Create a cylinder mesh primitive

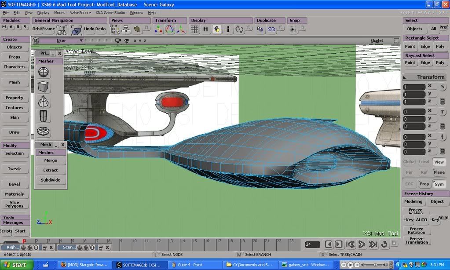(44, 117)
